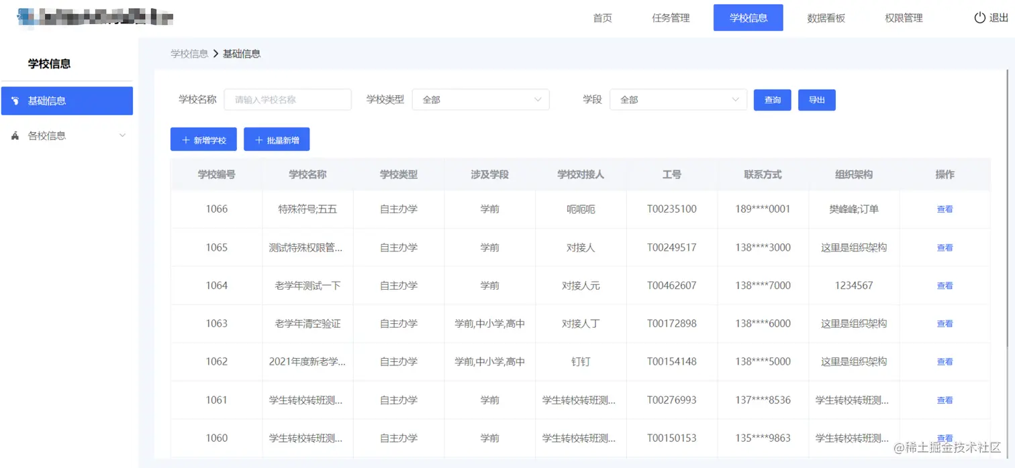Click 查看 for school 1066
1015x468 pixels.
click(x=945, y=209)
